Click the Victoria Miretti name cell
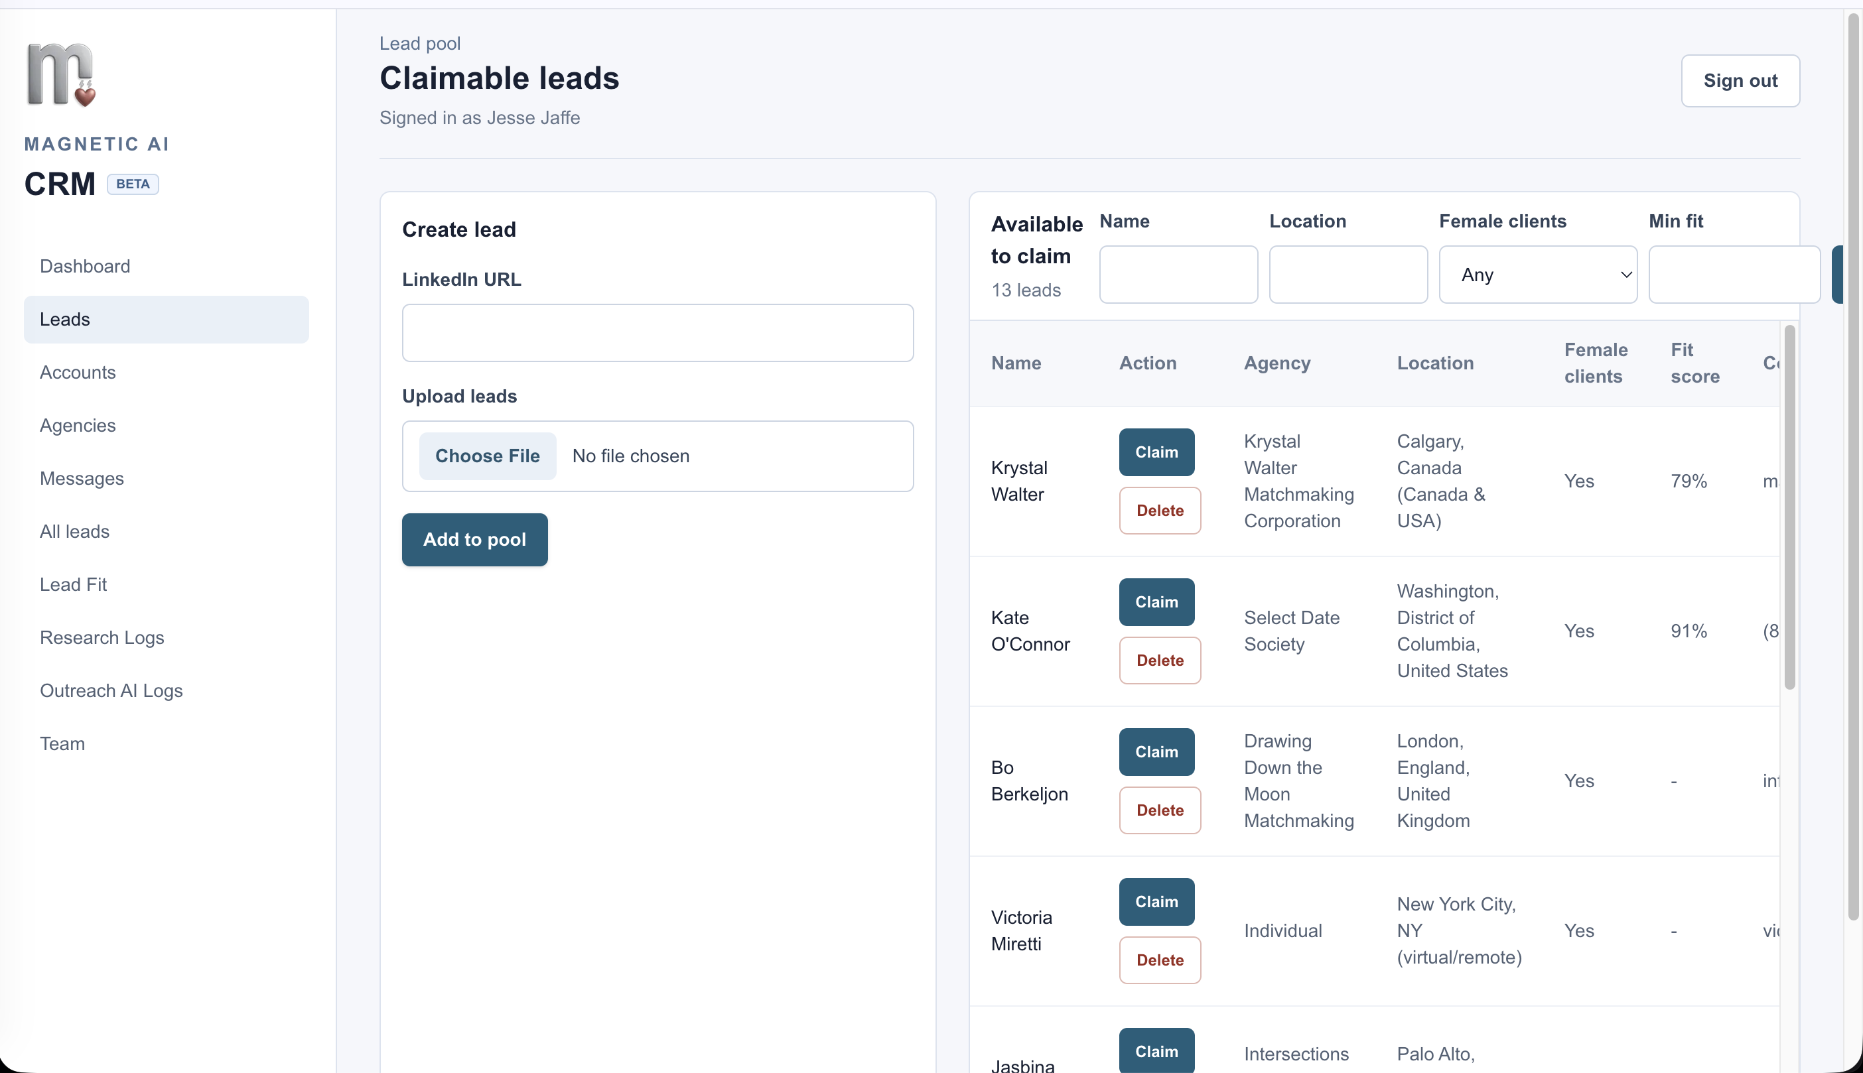Image resolution: width=1863 pixels, height=1073 pixels. (1021, 931)
